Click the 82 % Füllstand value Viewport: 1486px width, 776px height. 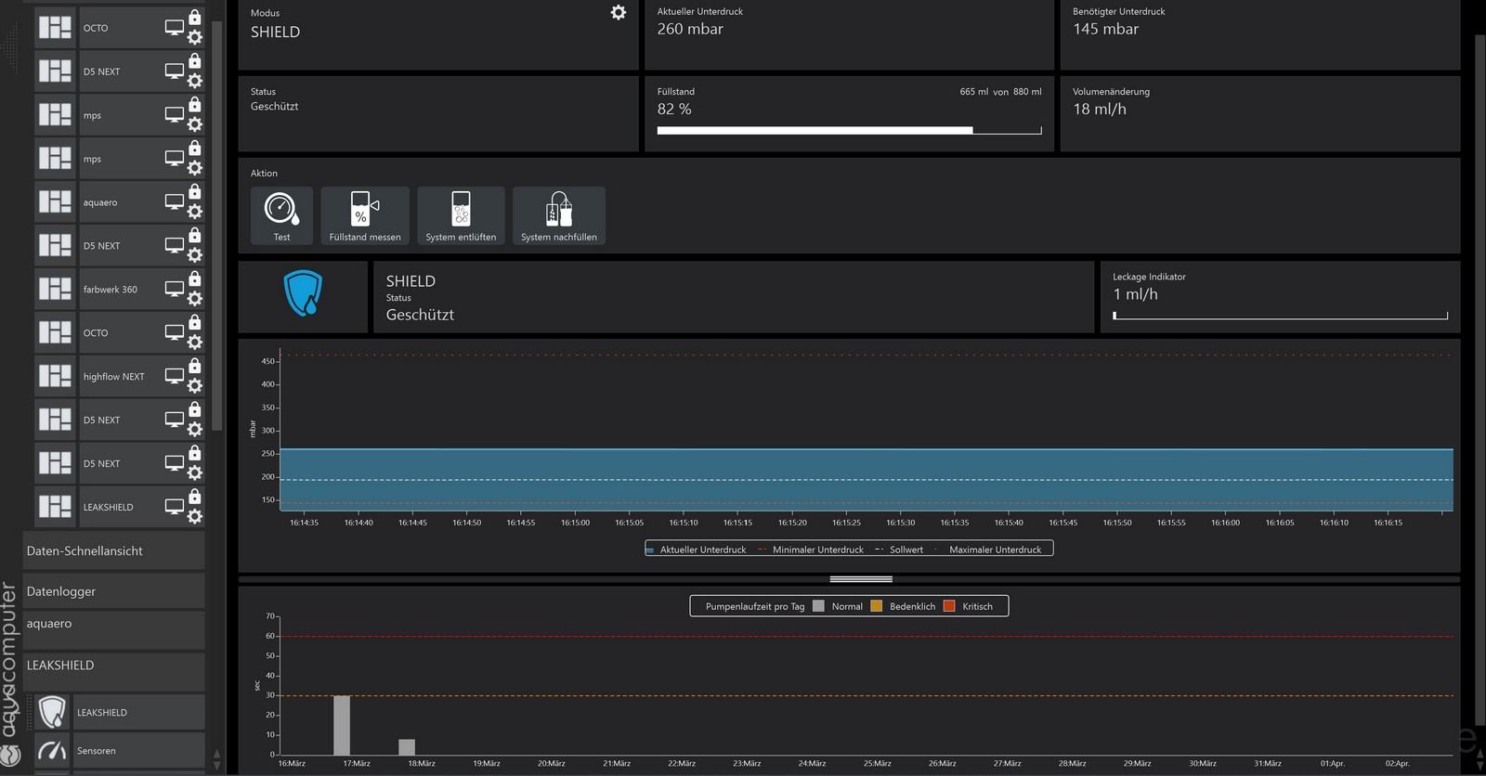coord(674,110)
